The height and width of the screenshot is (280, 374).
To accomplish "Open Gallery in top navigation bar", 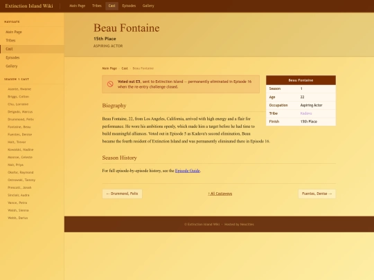I will coord(148,6).
